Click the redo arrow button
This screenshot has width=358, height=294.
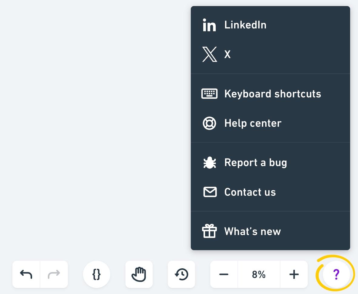[54, 274]
